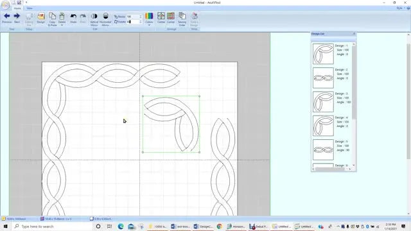Screen dimensions: 411x231
Task: Go to the Next step arrow
Action: pos(17,18)
